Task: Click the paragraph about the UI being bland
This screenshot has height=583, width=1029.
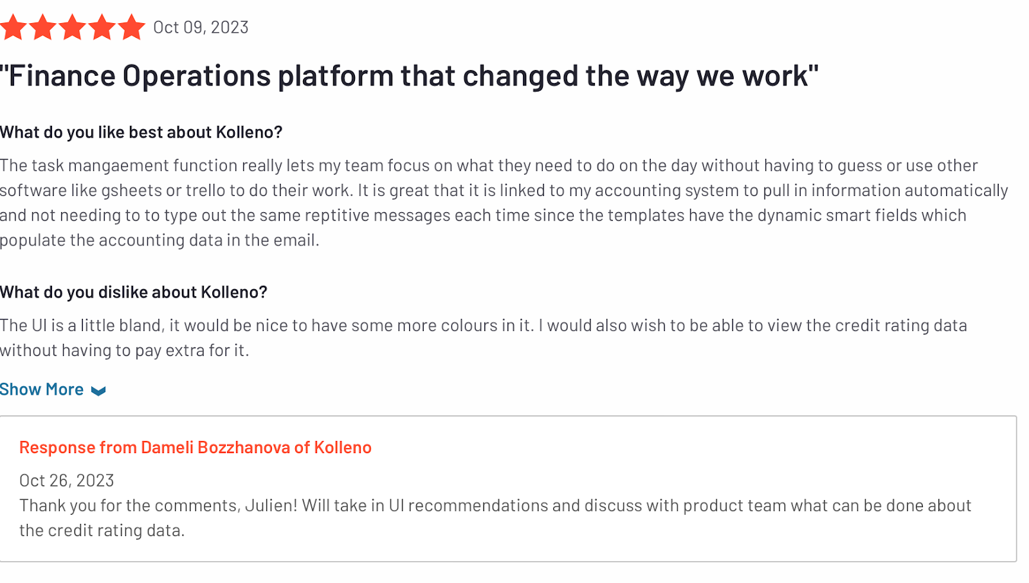Action: pos(484,337)
